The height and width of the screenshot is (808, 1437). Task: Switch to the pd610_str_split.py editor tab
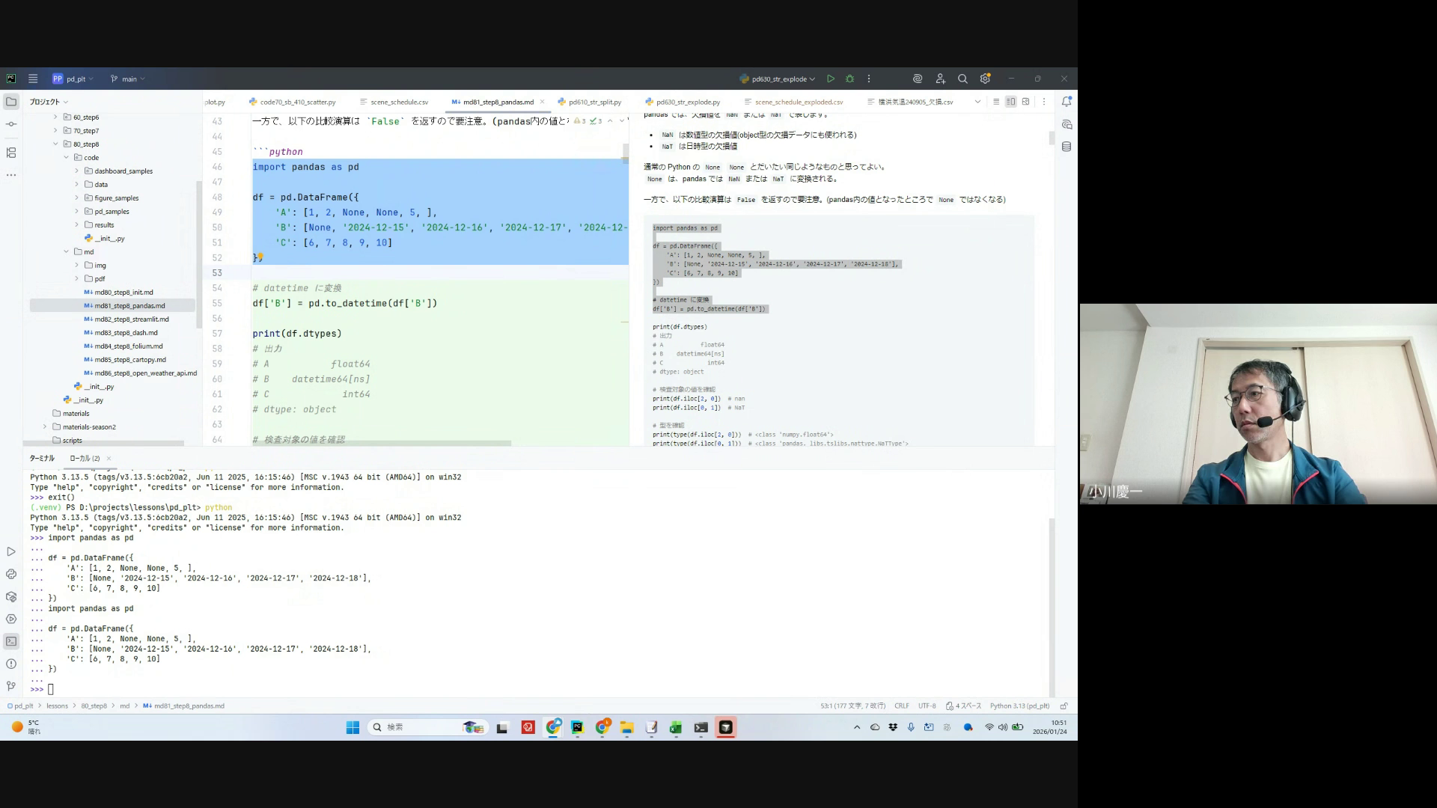pyautogui.click(x=594, y=102)
